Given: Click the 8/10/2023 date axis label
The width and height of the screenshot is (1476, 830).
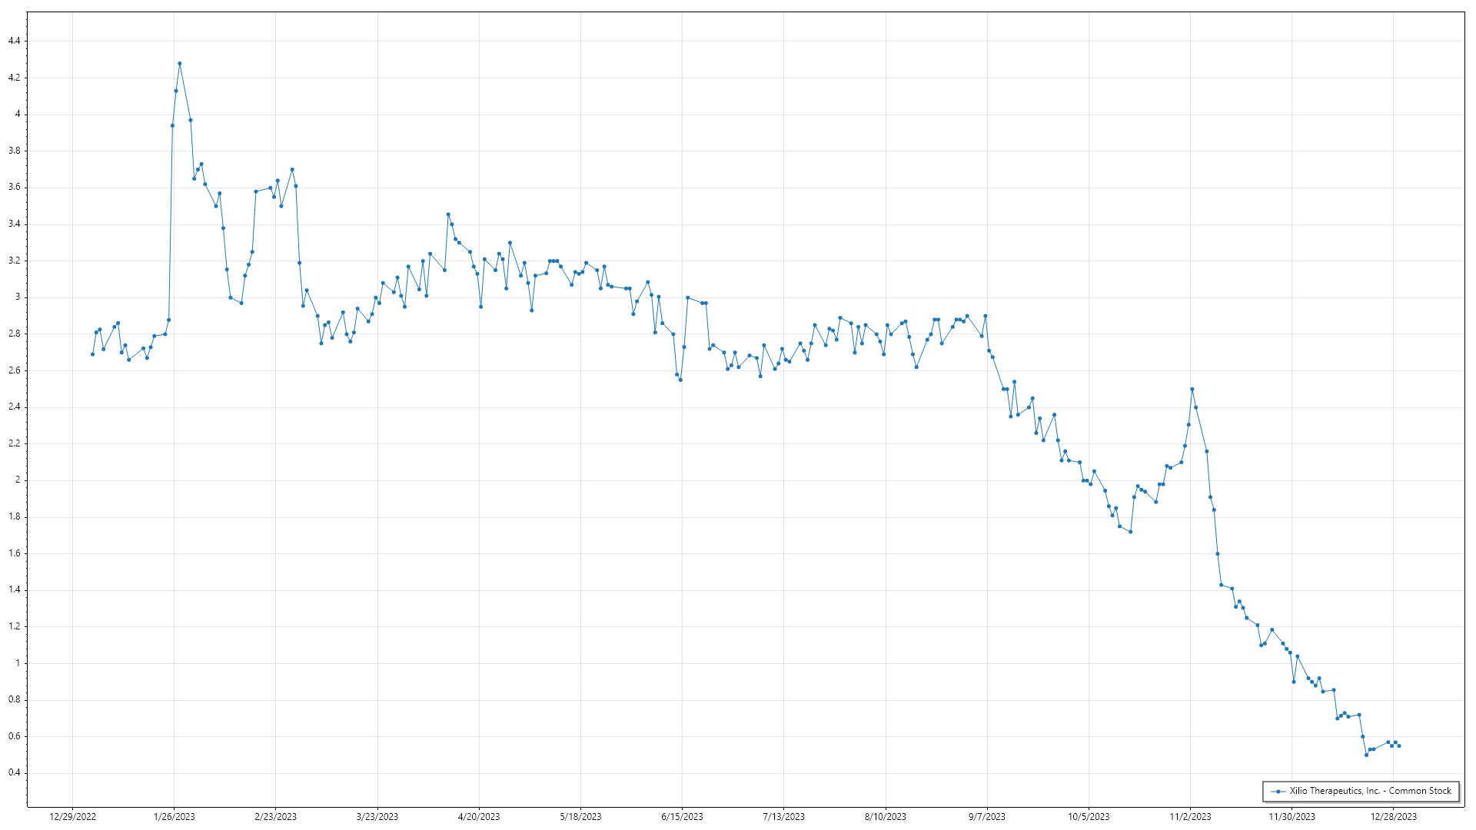Looking at the screenshot, I should click(x=885, y=817).
